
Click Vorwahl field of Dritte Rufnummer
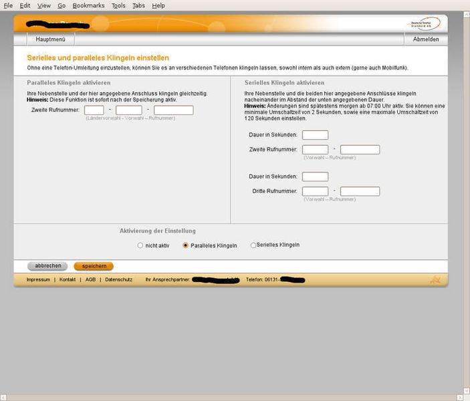[315, 191]
